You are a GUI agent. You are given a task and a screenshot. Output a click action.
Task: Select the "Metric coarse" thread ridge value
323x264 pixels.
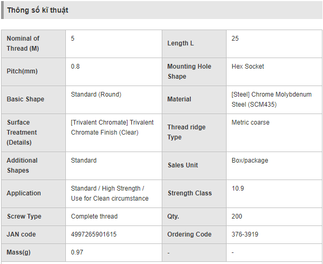coord(250,122)
